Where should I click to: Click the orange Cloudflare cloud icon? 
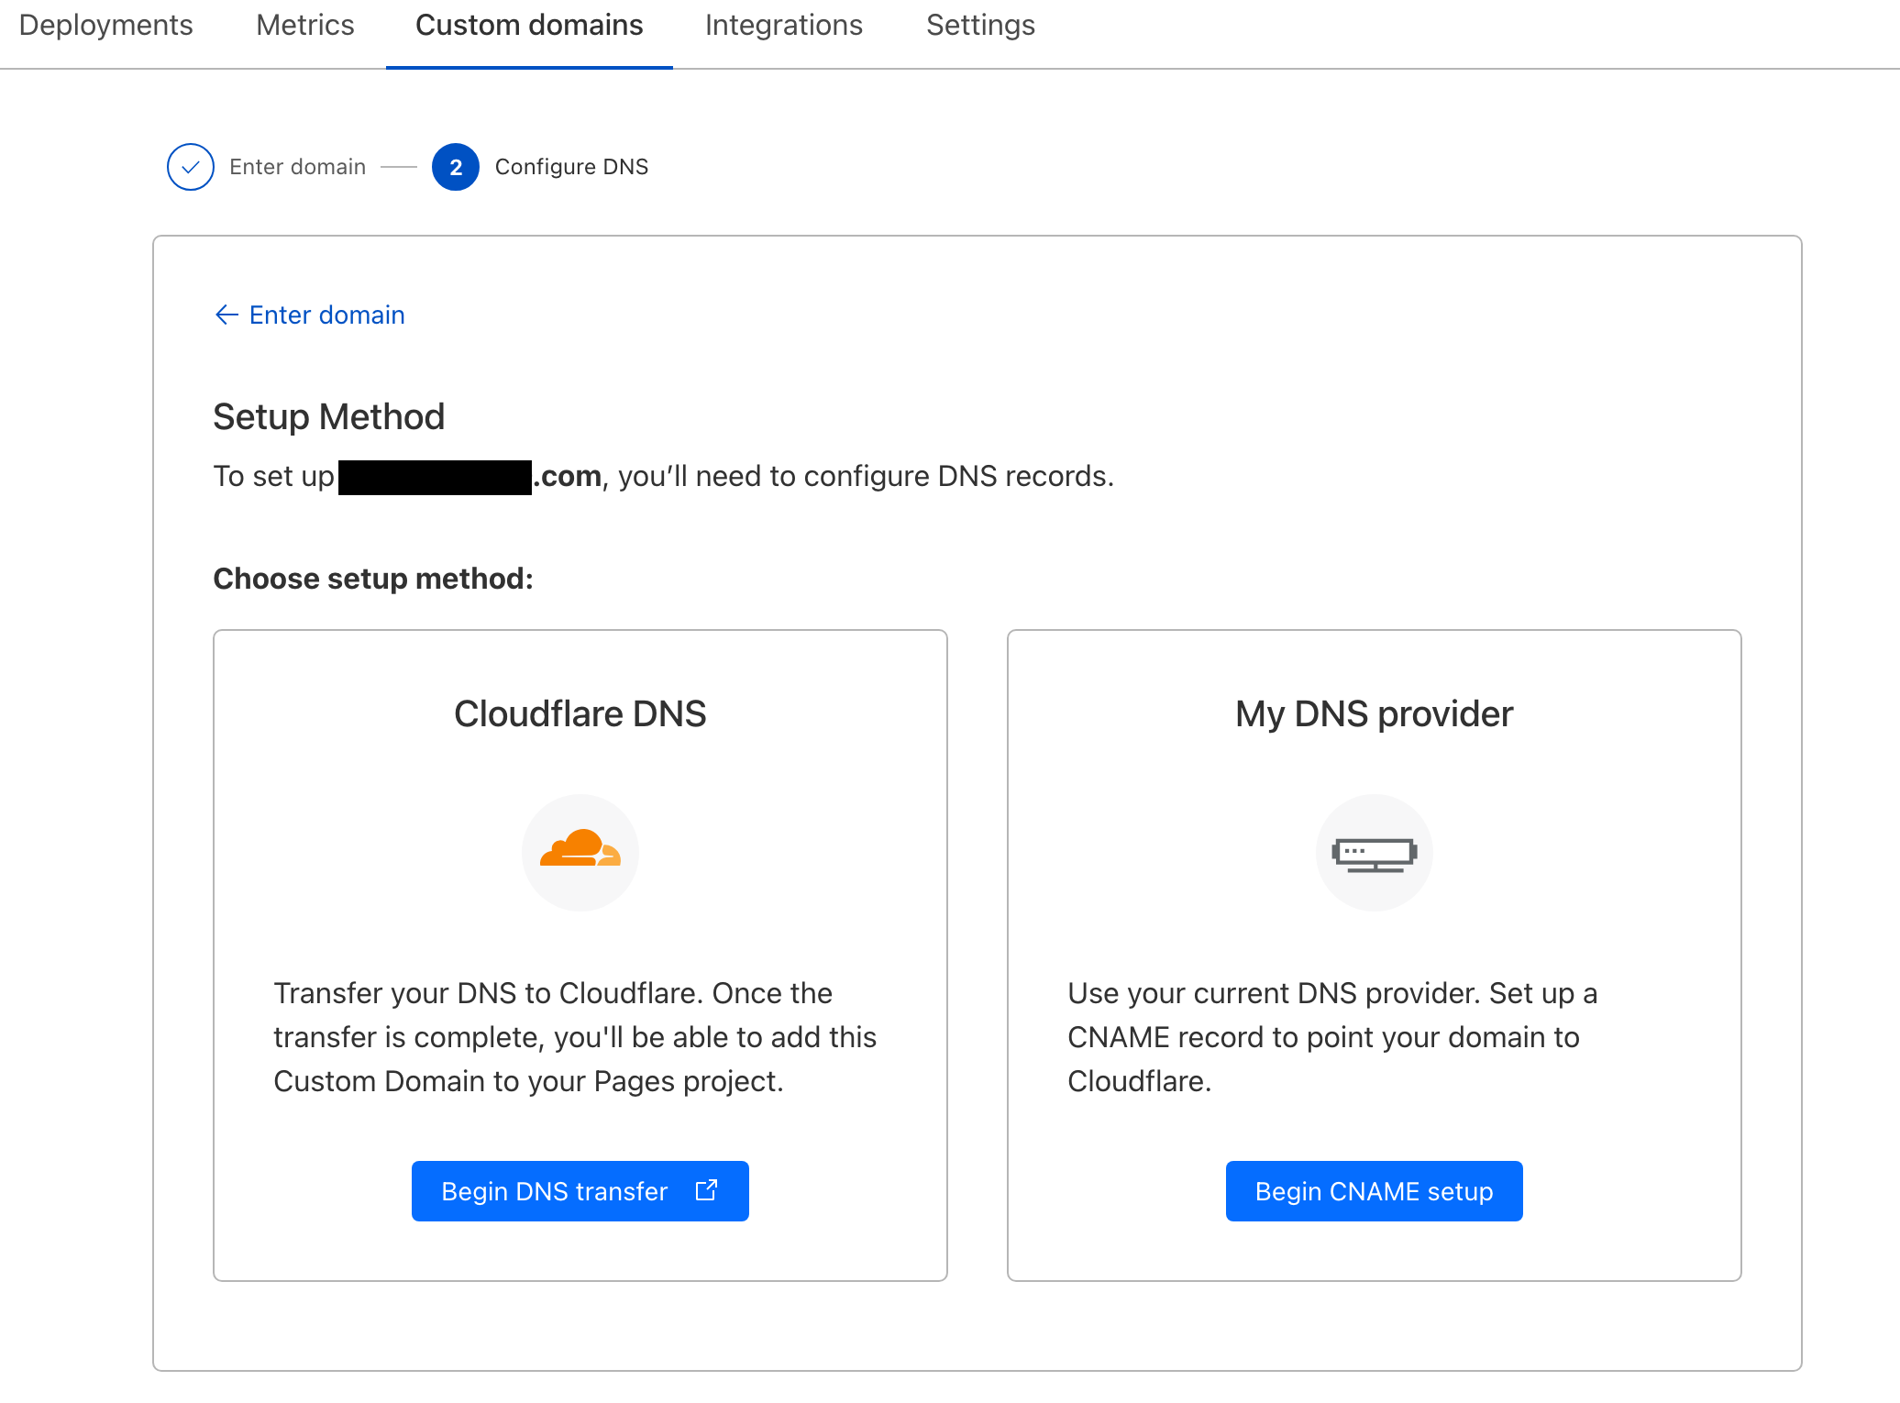tap(580, 850)
